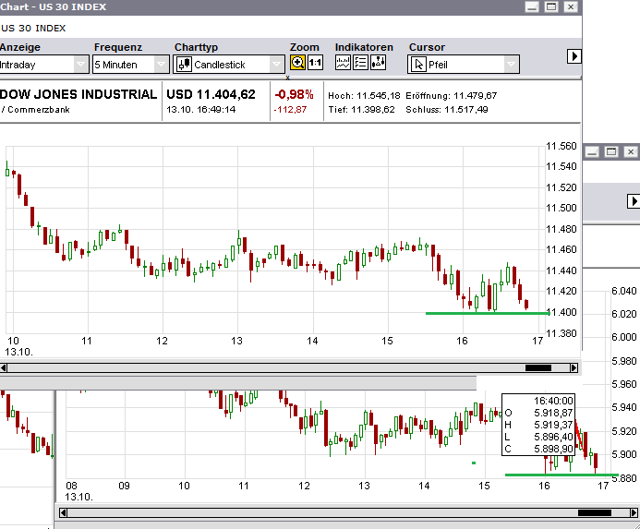Click right arrow of US 30 chart scrollbar
The image size is (640, 529).
(574, 367)
